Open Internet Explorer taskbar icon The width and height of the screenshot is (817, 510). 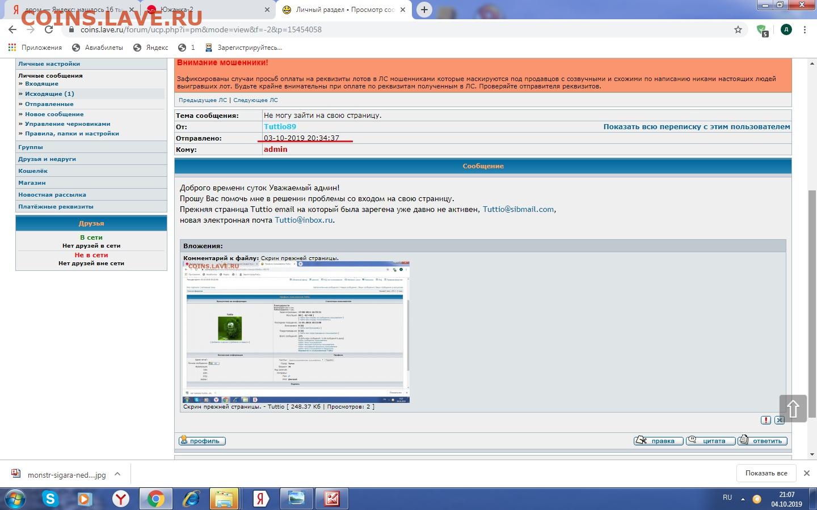pos(191,499)
